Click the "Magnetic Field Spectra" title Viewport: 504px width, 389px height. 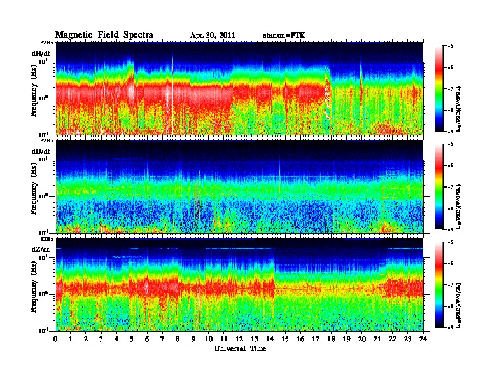pos(104,35)
